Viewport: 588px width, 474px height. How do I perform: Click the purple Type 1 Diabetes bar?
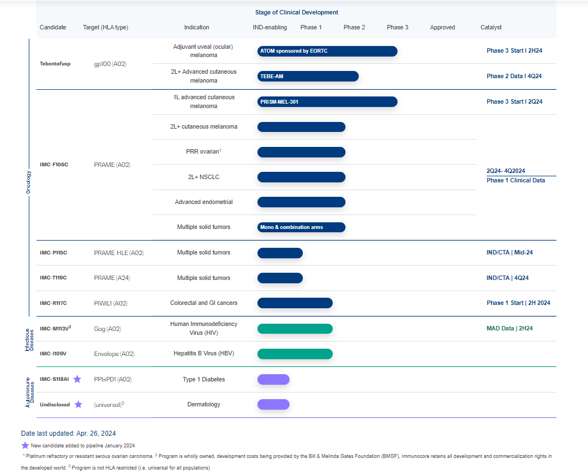274,379
